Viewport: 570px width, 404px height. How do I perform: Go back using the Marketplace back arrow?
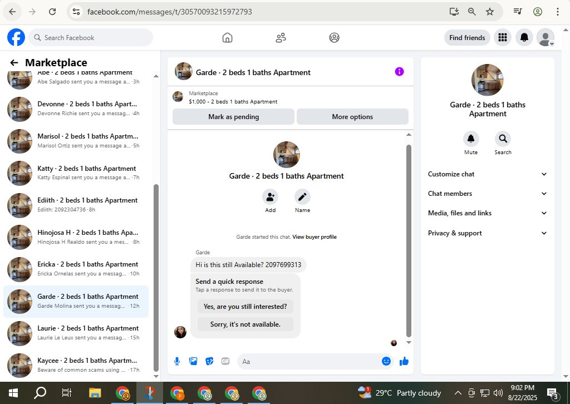[14, 62]
